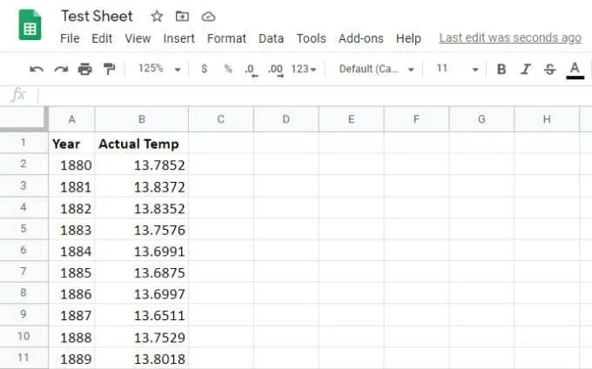The height and width of the screenshot is (369, 592).
Task: Decrease decimal places
Action: (x=251, y=70)
